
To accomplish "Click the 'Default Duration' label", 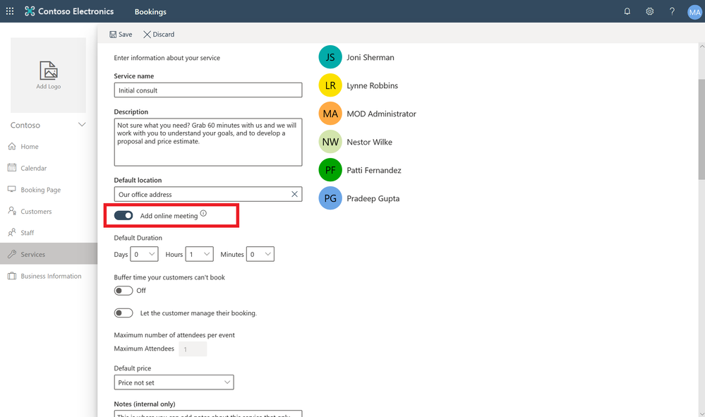I will coord(138,238).
